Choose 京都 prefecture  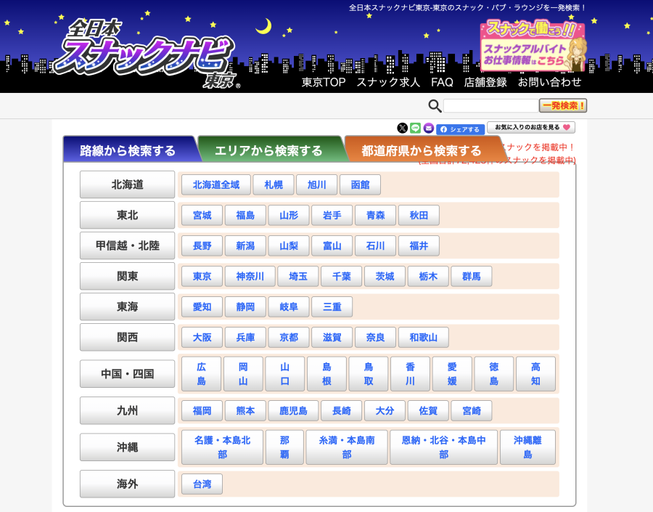click(x=289, y=337)
